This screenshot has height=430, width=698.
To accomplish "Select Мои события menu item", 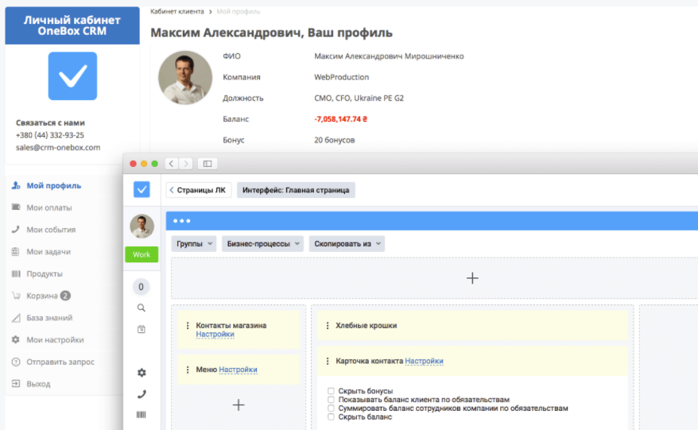I will (x=51, y=230).
